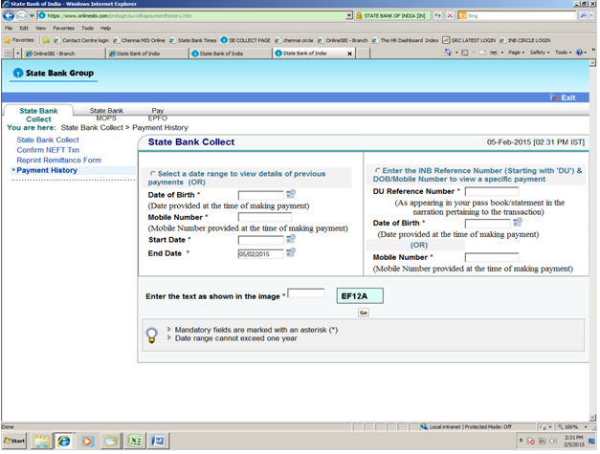The width and height of the screenshot is (600, 454).
Task: Click the Windows Media Player taskbar icon
Action: [87, 442]
